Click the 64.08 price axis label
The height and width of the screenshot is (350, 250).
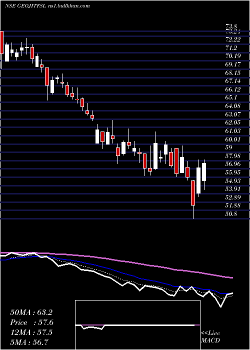tap(234, 106)
